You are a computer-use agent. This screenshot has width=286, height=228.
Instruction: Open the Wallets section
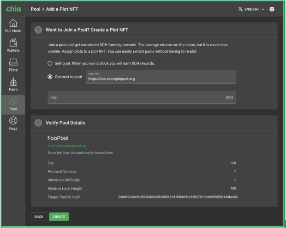pos(13,45)
